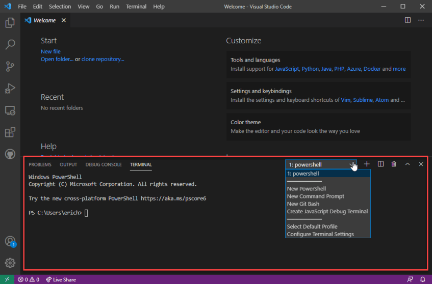Click the New file link

(x=50, y=51)
